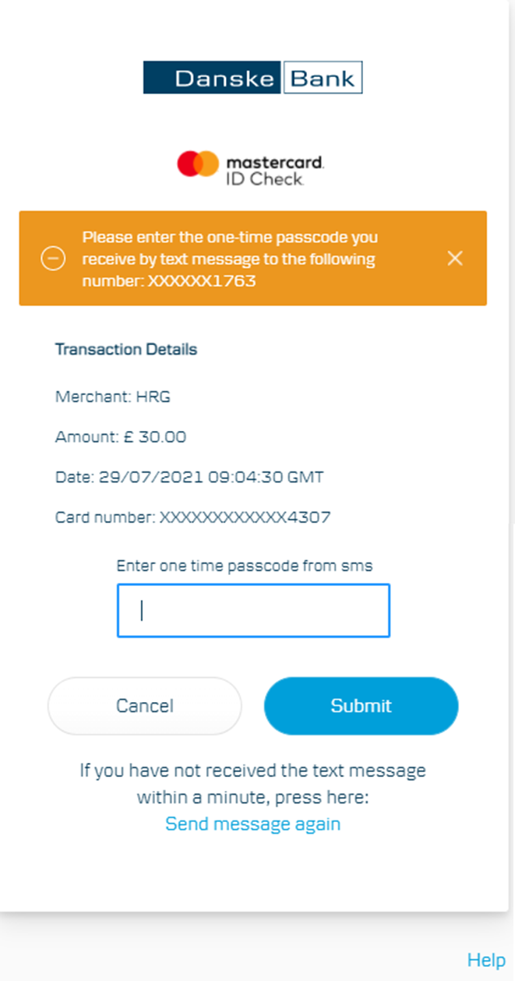Click the Amount £ 30.00 text
Screen dimensions: 515x981
(121, 437)
